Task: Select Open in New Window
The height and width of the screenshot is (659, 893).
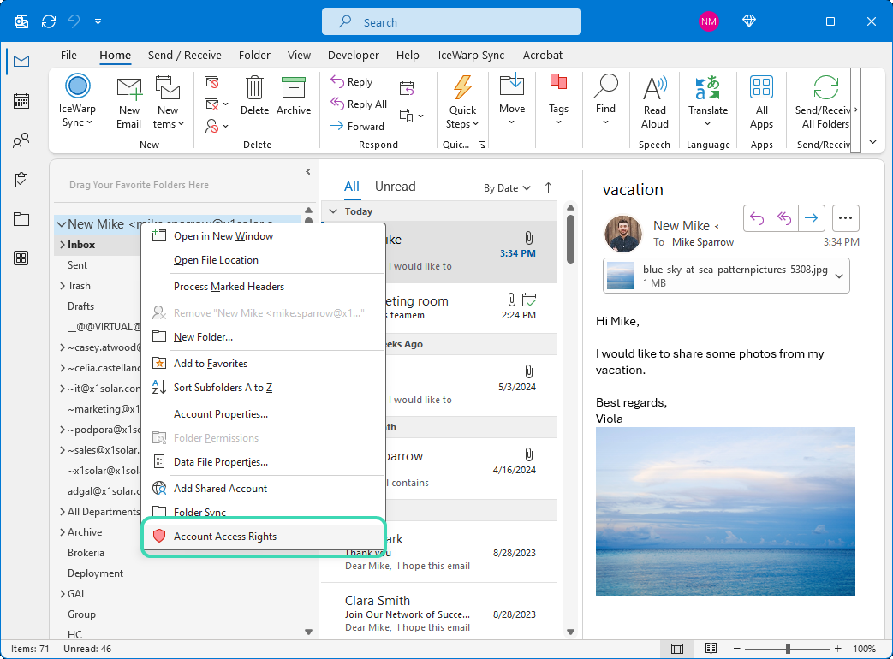Action: (264, 236)
